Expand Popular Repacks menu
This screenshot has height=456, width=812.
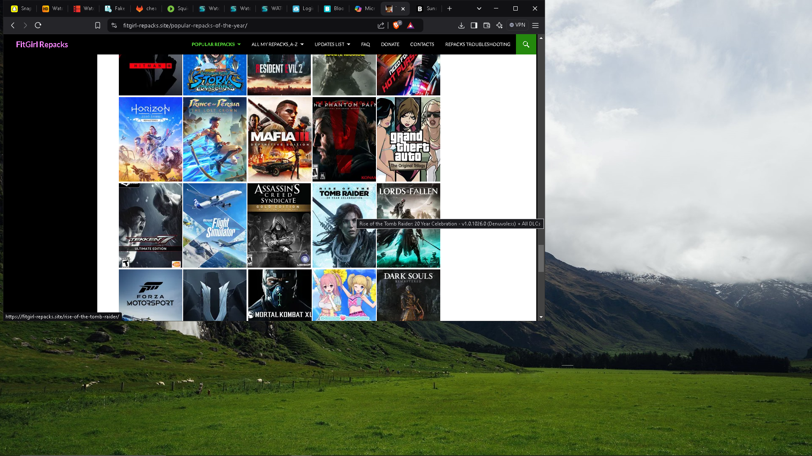click(x=216, y=44)
